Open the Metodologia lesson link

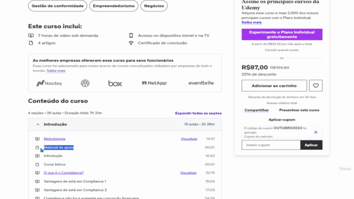(54, 139)
